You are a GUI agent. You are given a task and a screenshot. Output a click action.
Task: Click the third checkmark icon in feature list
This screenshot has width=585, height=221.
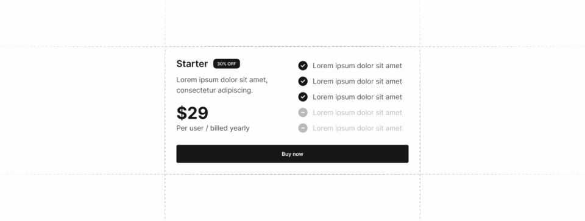pyautogui.click(x=303, y=97)
